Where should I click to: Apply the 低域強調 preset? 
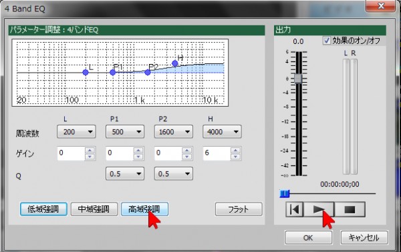[43, 209]
